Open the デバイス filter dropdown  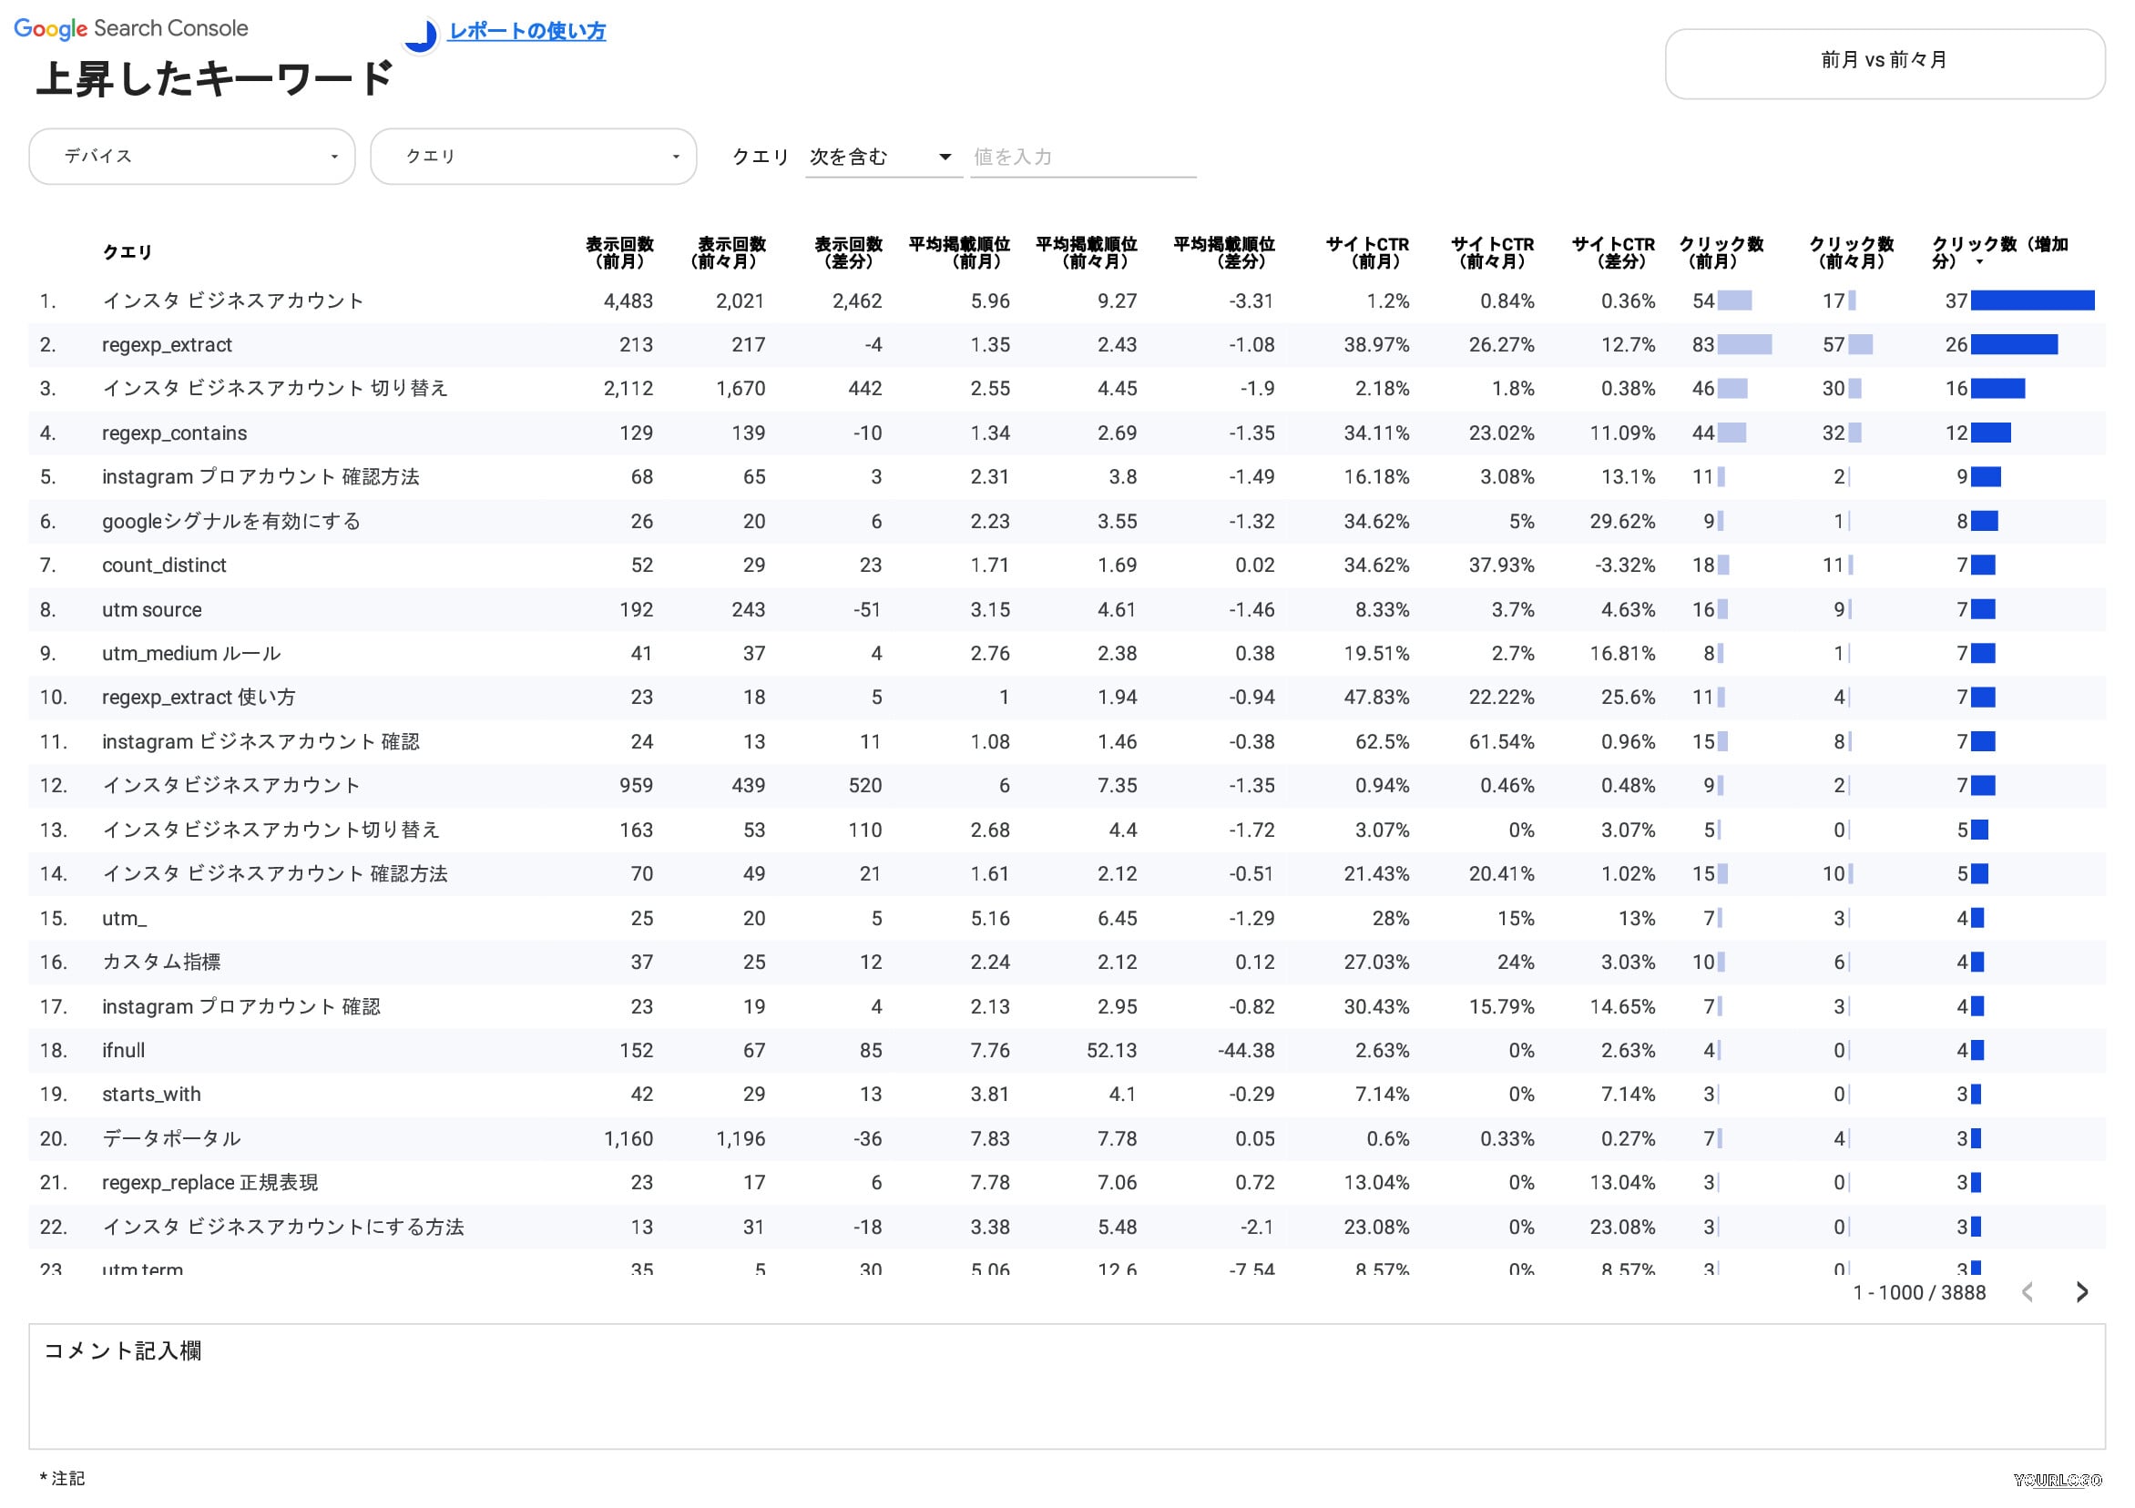tap(191, 157)
